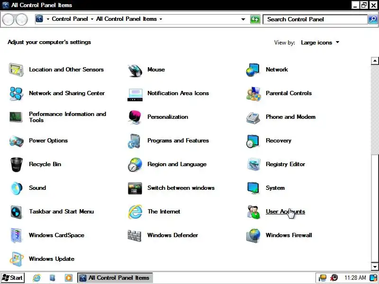The width and height of the screenshot is (379, 284).
Task: Open Notification Area Icons icon
Action: pyautogui.click(x=135, y=94)
